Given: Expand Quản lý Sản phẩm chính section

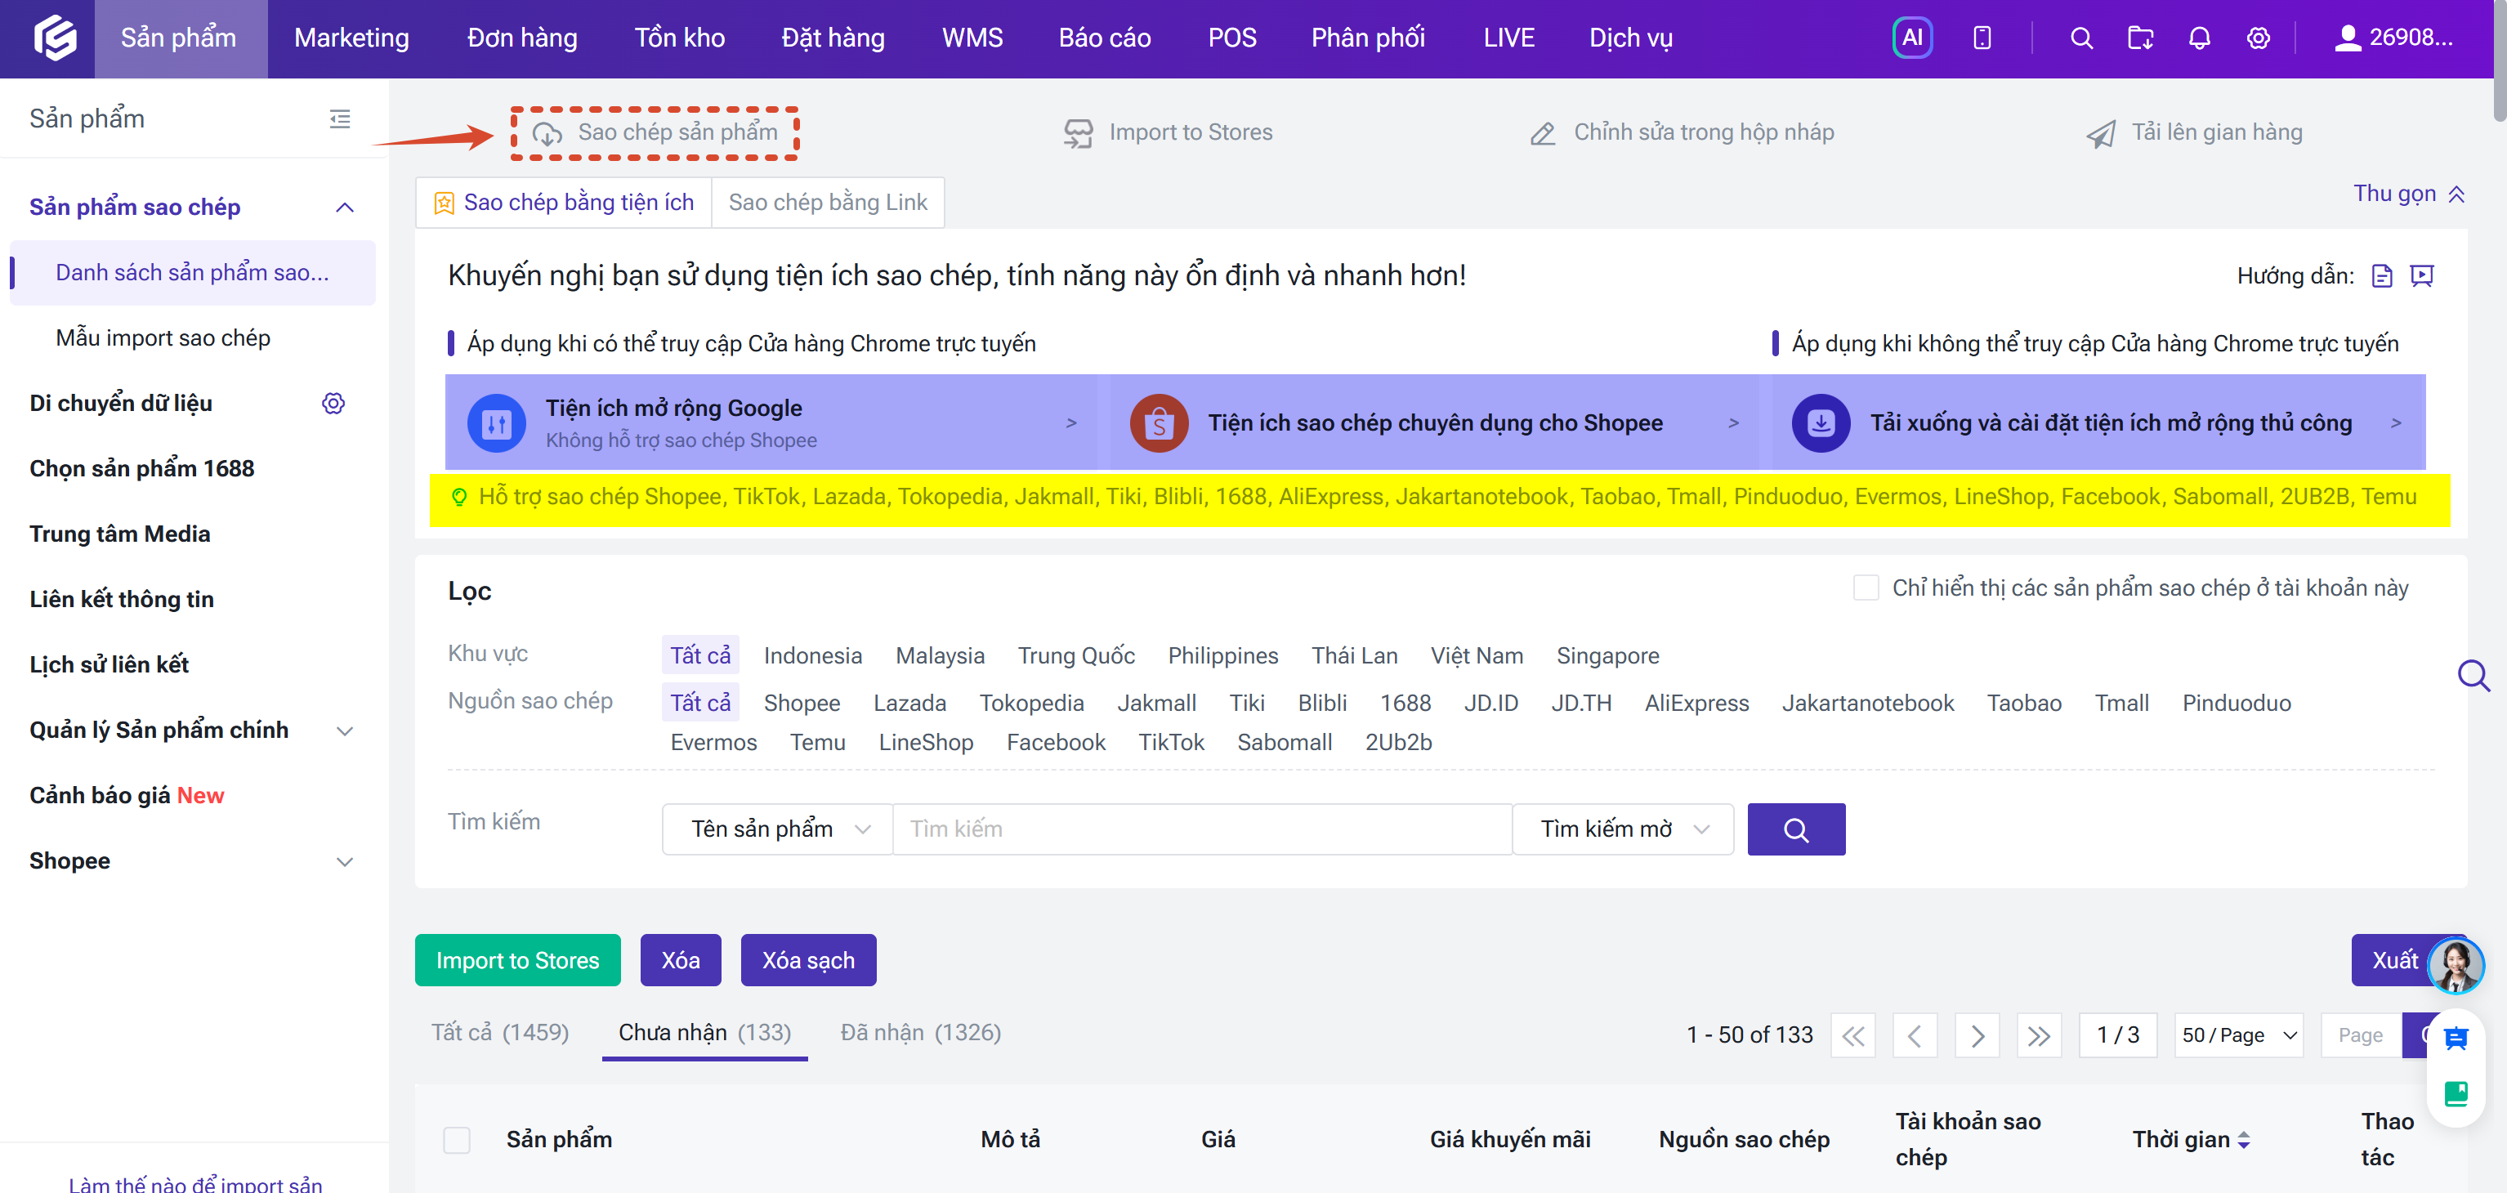Looking at the screenshot, I should click(x=345, y=731).
